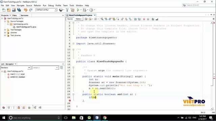Viewport: 216px width, 121px height.
Task: Toggle Show Inherited Members in the Navigator
Action: point(4,108)
